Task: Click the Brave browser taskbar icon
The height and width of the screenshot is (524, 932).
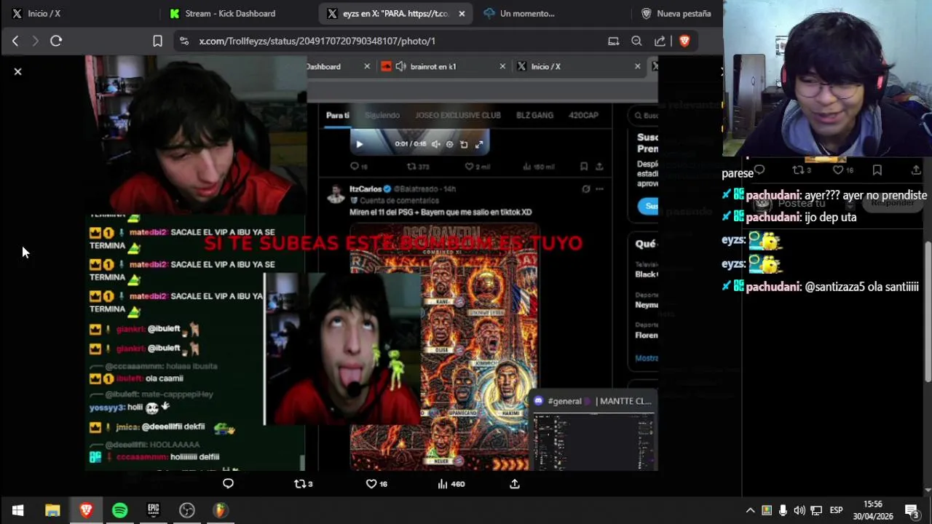Action: tap(86, 510)
